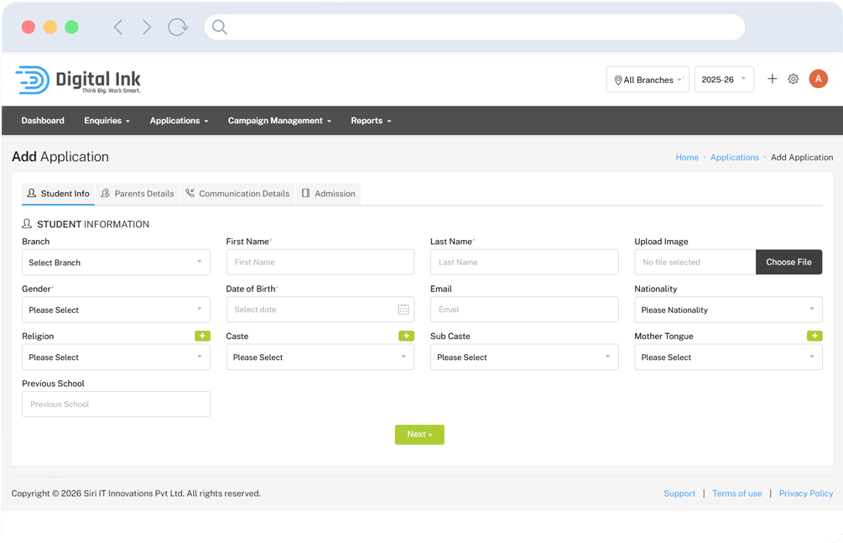843x543 pixels.
Task: Click the Digital Ink logo
Action: (78, 80)
